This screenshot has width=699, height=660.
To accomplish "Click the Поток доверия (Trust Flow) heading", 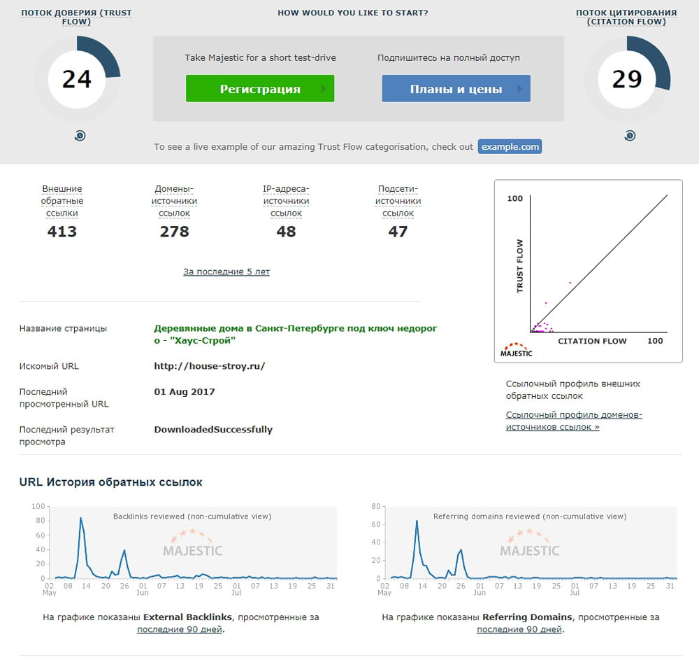I will 77,17.
